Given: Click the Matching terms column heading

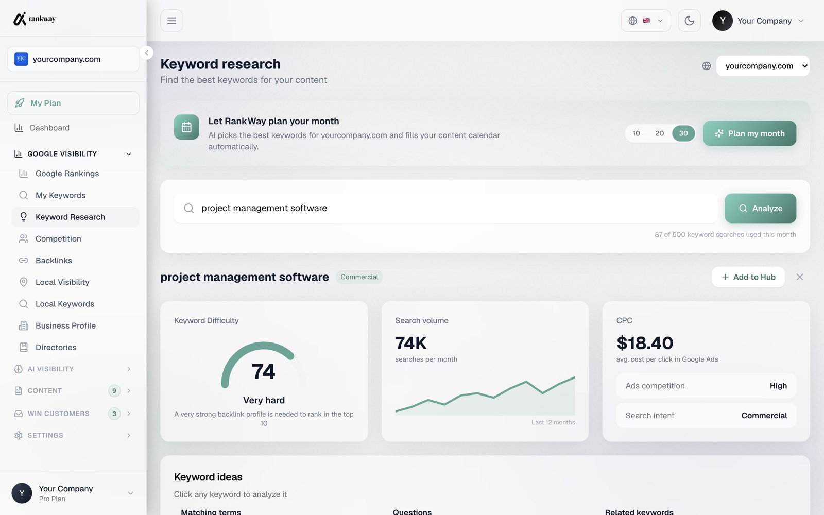Looking at the screenshot, I should (211, 511).
